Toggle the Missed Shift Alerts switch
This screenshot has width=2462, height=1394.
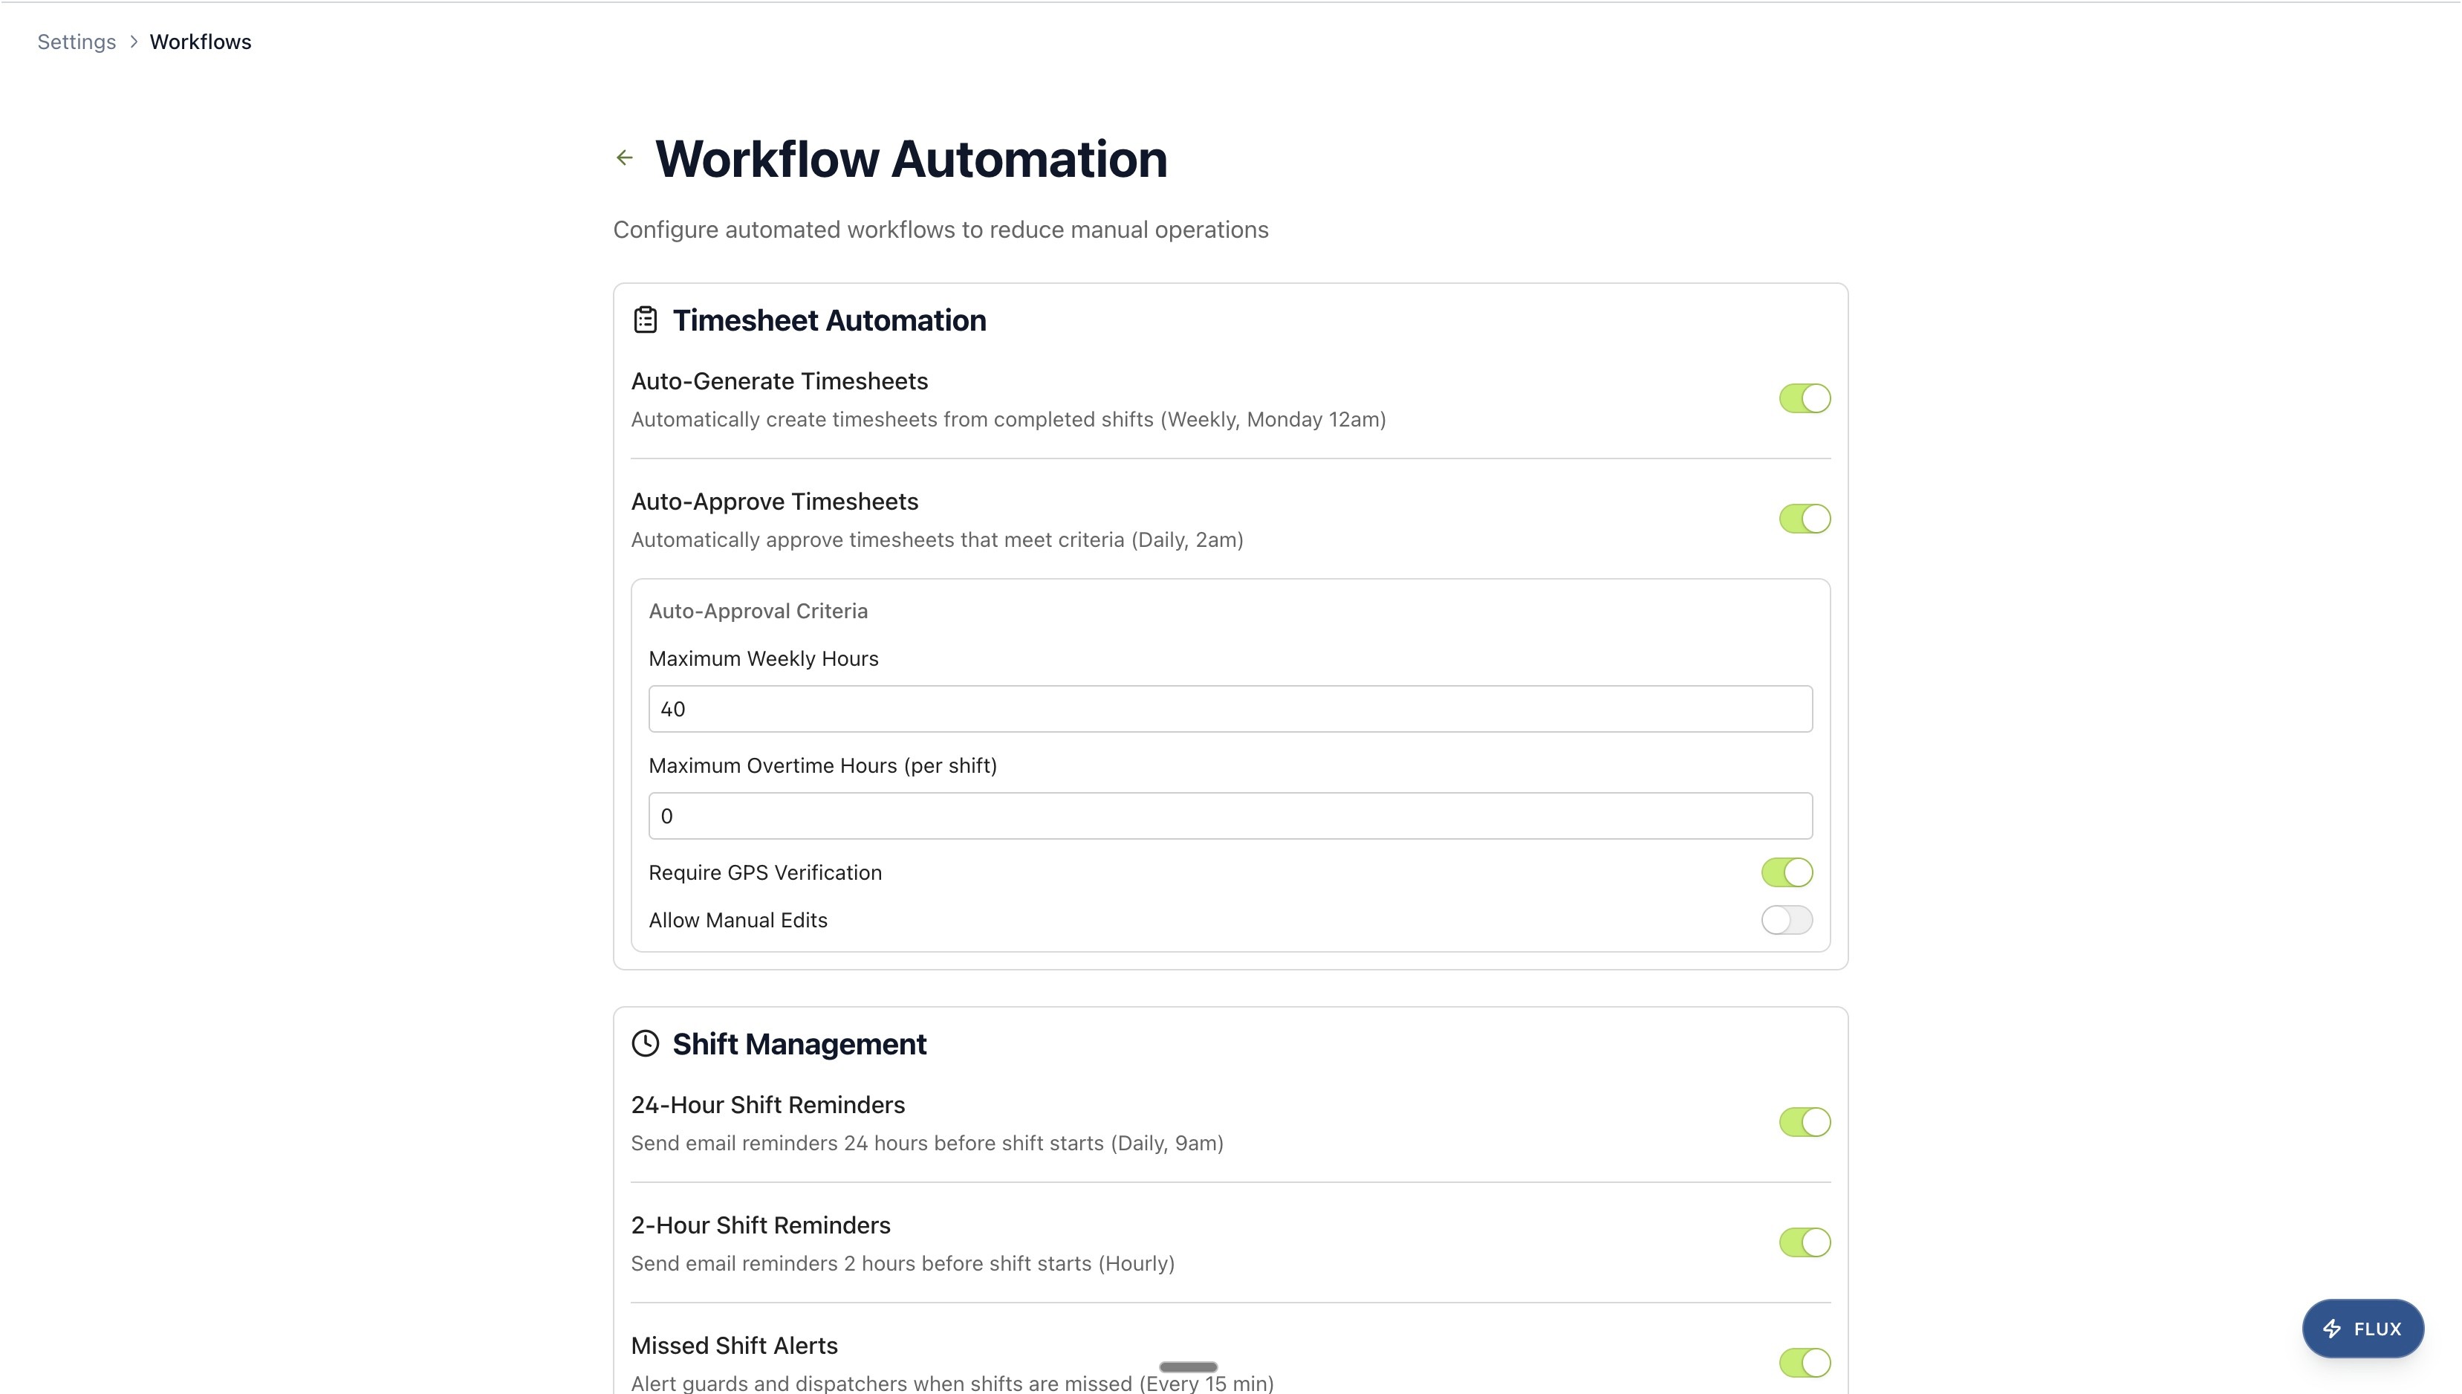tap(1805, 1362)
